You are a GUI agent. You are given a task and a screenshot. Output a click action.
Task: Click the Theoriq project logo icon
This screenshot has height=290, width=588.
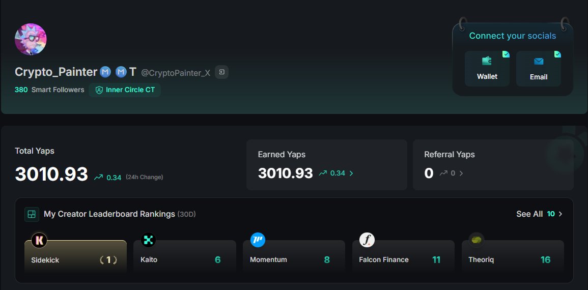pos(476,240)
